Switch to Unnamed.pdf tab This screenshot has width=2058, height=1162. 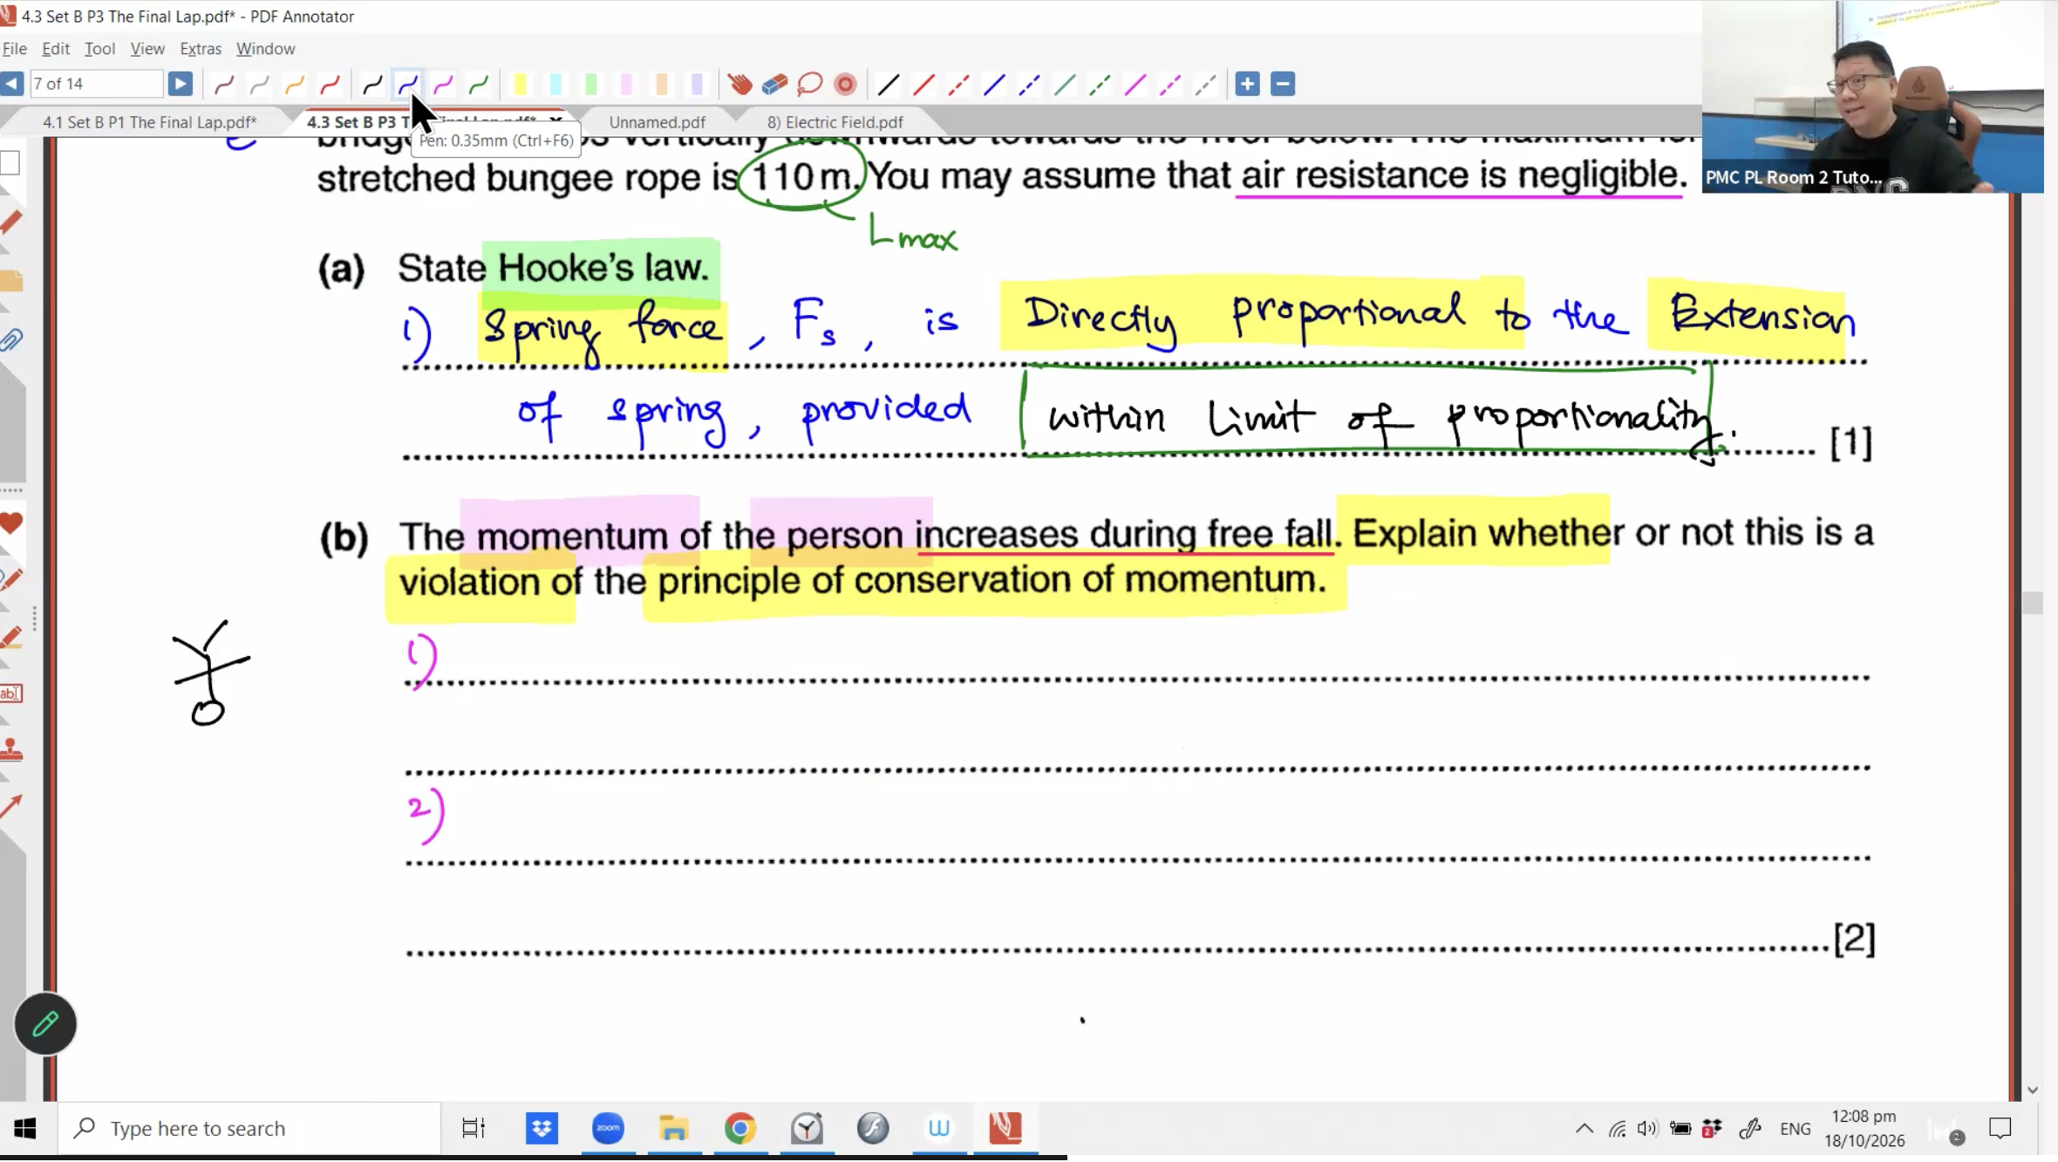658,122
